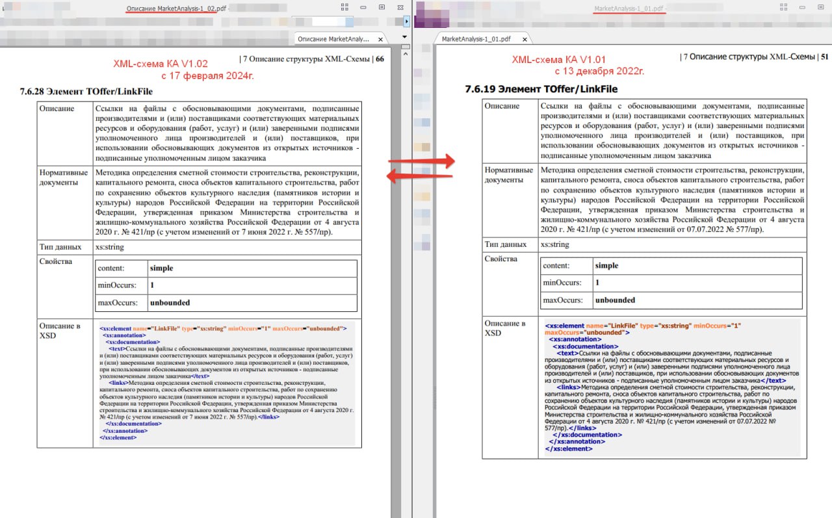Click the tile-view grid icon in right window title bar
This screenshot has width=832, height=518.
(x=783, y=7)
